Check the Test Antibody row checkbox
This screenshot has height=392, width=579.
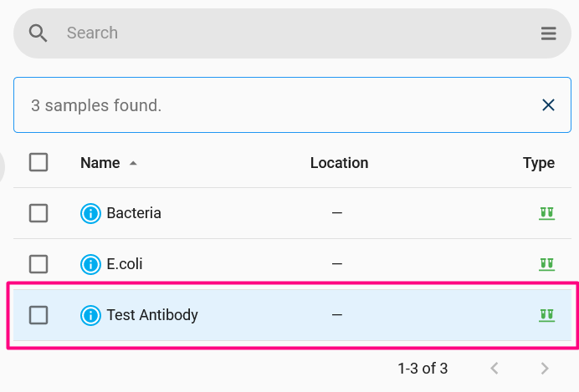[x=38, y=315]
